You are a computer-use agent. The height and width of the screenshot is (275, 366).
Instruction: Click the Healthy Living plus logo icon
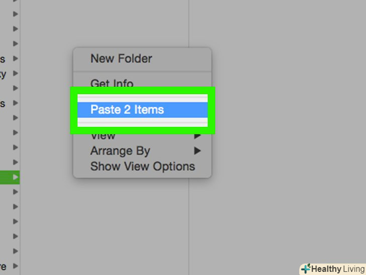tap(305, 269)
